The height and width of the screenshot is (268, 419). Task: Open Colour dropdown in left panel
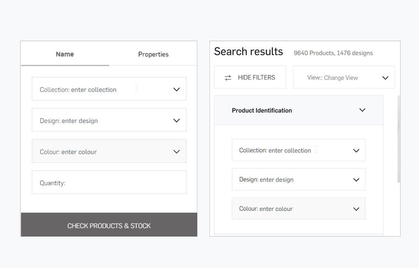click(109, 151)
